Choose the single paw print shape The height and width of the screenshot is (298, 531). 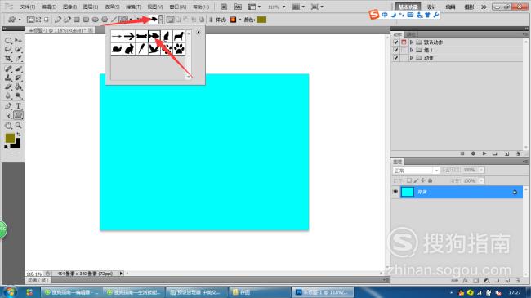tap(179, 49)
